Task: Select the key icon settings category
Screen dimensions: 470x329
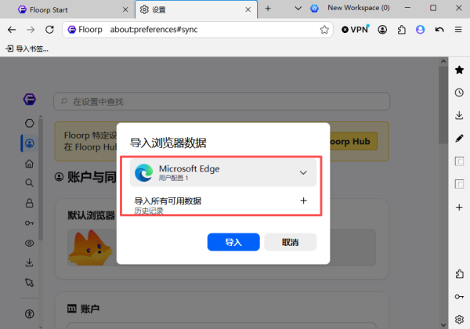Action: 30,223
